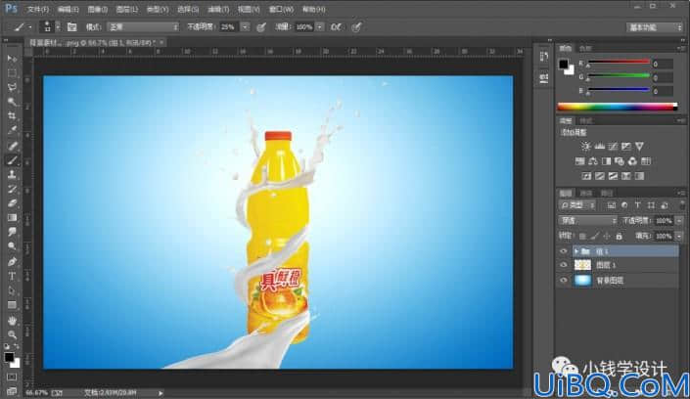Click the red R channel slider
This screenshot has height=399, width=690.
click(x=619, y=63)
